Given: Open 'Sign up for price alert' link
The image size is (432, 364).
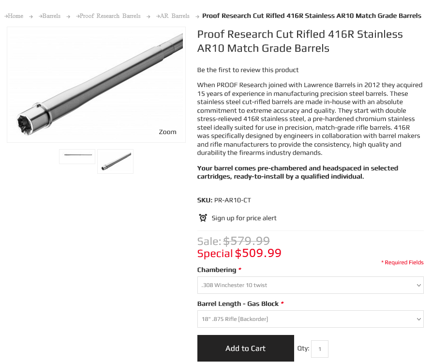Looking at the screenshot, I should [244, 218].
